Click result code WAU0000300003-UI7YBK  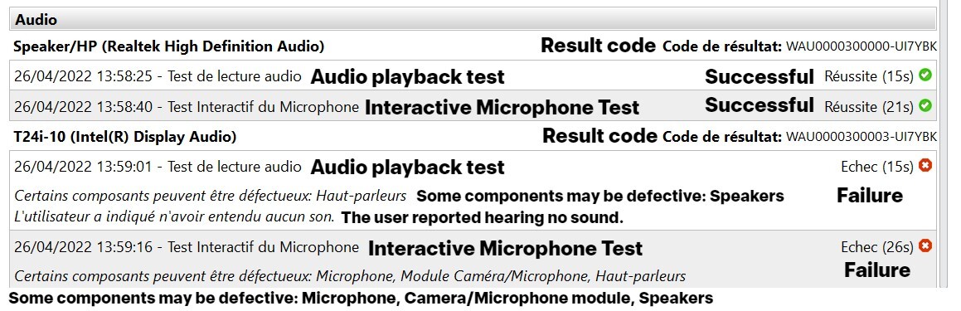coord(862,136)
